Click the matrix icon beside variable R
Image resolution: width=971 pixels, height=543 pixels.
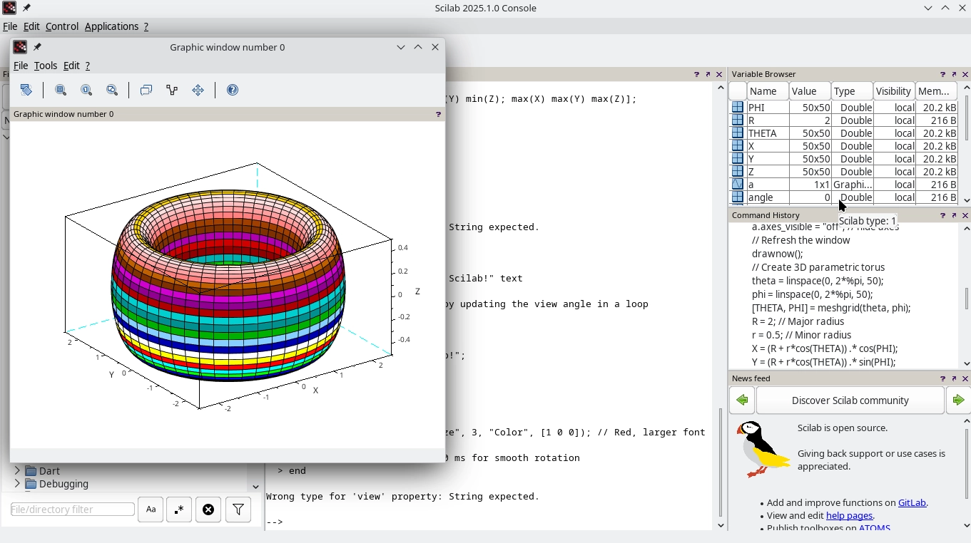coord(738,120)
